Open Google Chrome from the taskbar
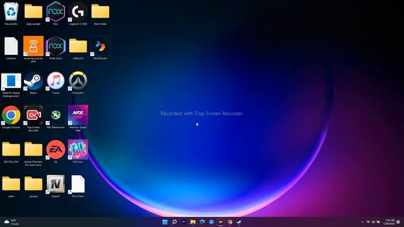The width and height of the screenshot is (404, 227). (x=230, y=222)
